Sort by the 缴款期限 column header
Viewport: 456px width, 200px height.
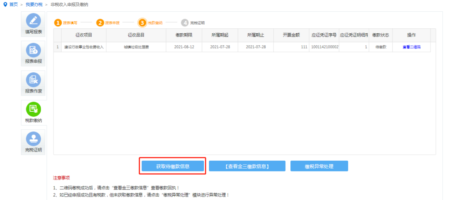pos(184,35)
